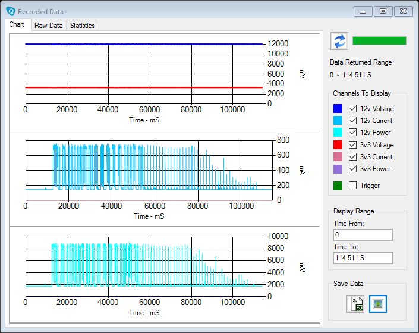Export data to CSV file icon

click(x=355, y=304)
